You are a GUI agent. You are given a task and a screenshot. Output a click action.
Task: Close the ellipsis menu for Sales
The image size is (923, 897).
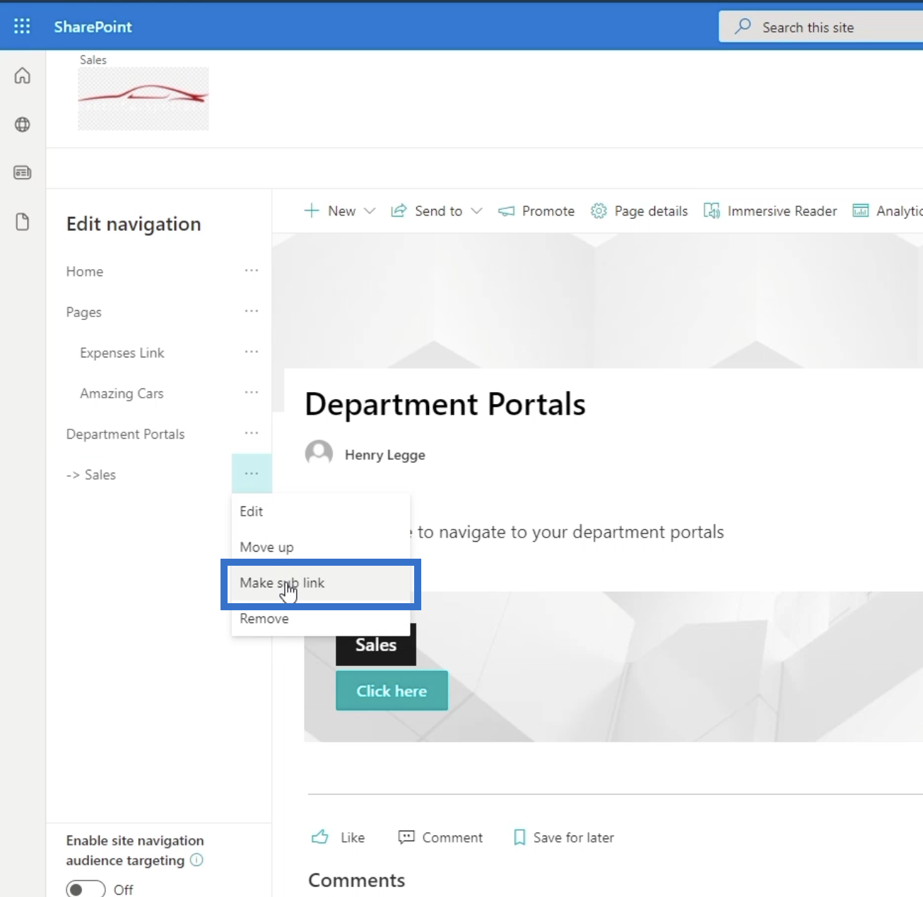coord(252,473)
